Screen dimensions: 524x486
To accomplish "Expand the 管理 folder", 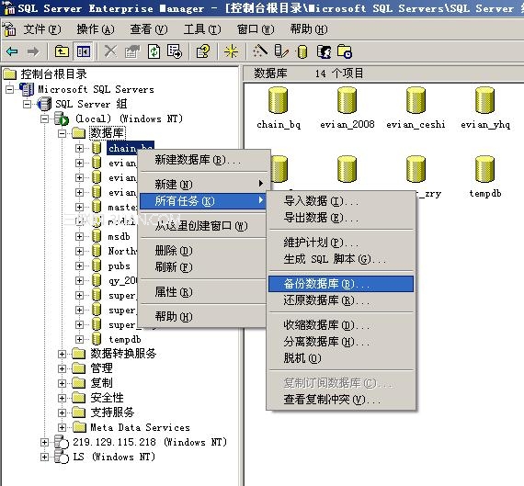I will (62, 368).
